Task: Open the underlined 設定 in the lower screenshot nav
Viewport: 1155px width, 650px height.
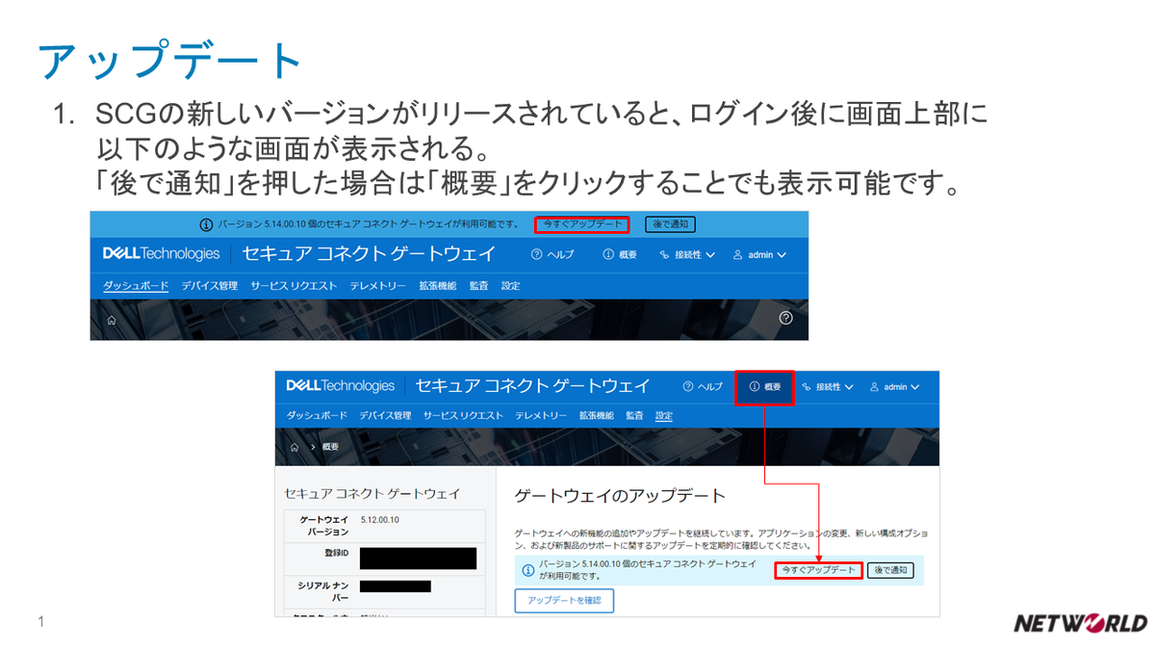Action: click(664, 416)
